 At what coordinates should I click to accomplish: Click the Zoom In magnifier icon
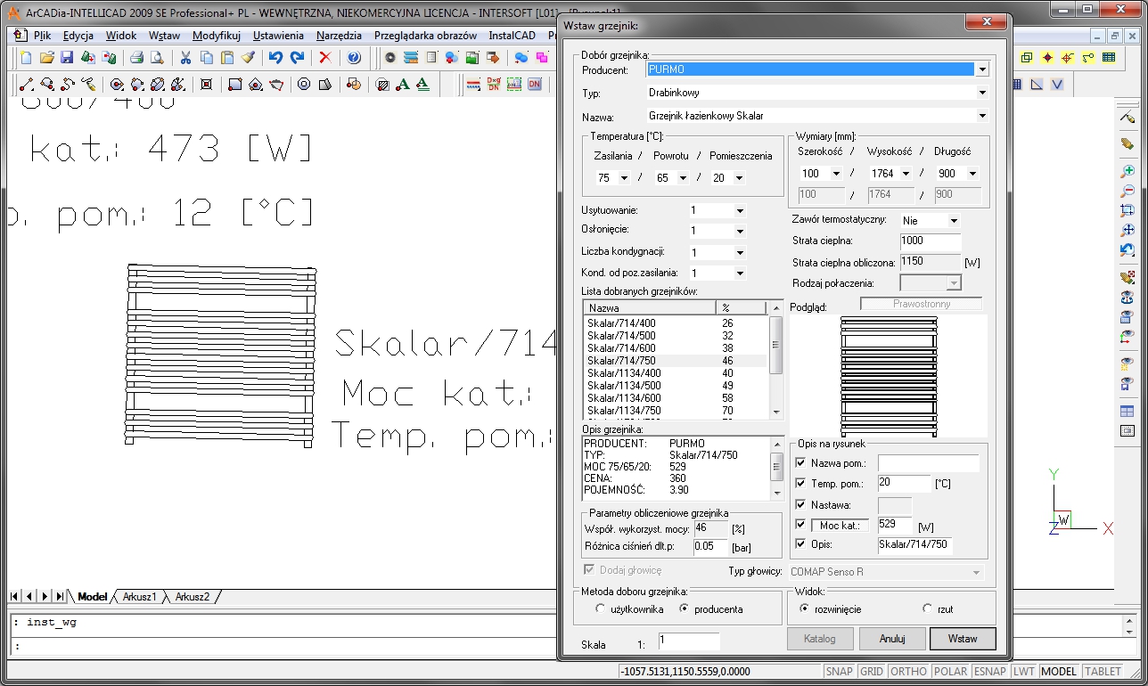[x=1127, y=170]
